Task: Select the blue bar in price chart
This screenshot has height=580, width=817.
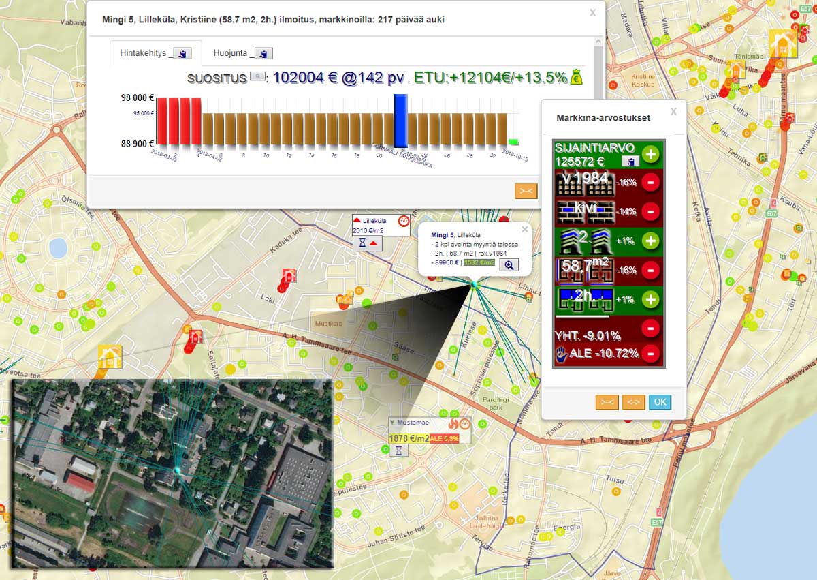Action: (401, 120)
